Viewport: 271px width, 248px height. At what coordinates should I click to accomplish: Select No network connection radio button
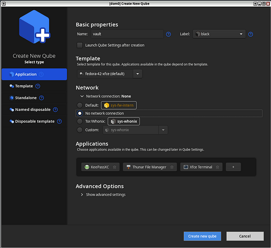point(80,113)
